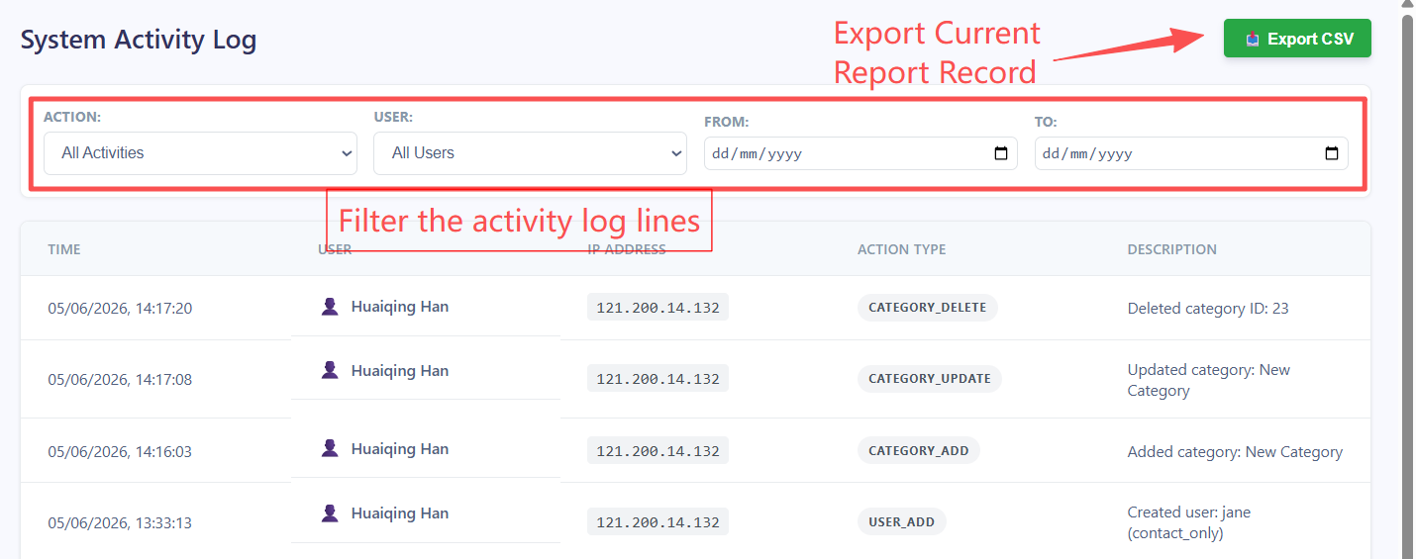Open the All Activities action dropdown
The image size is (1416, 559).
coord(201,153)
